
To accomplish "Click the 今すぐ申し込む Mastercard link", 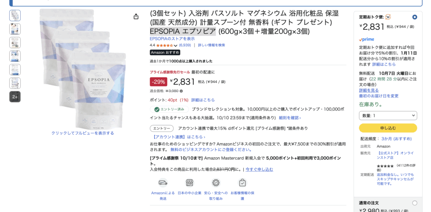I will (x=259, y=170).
